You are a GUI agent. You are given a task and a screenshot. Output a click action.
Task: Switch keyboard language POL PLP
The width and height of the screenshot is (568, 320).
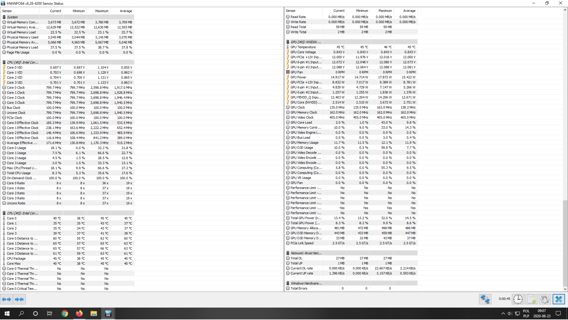point(526,314)
